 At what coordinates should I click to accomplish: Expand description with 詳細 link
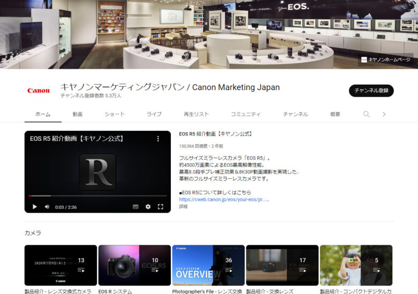point(183,206)
